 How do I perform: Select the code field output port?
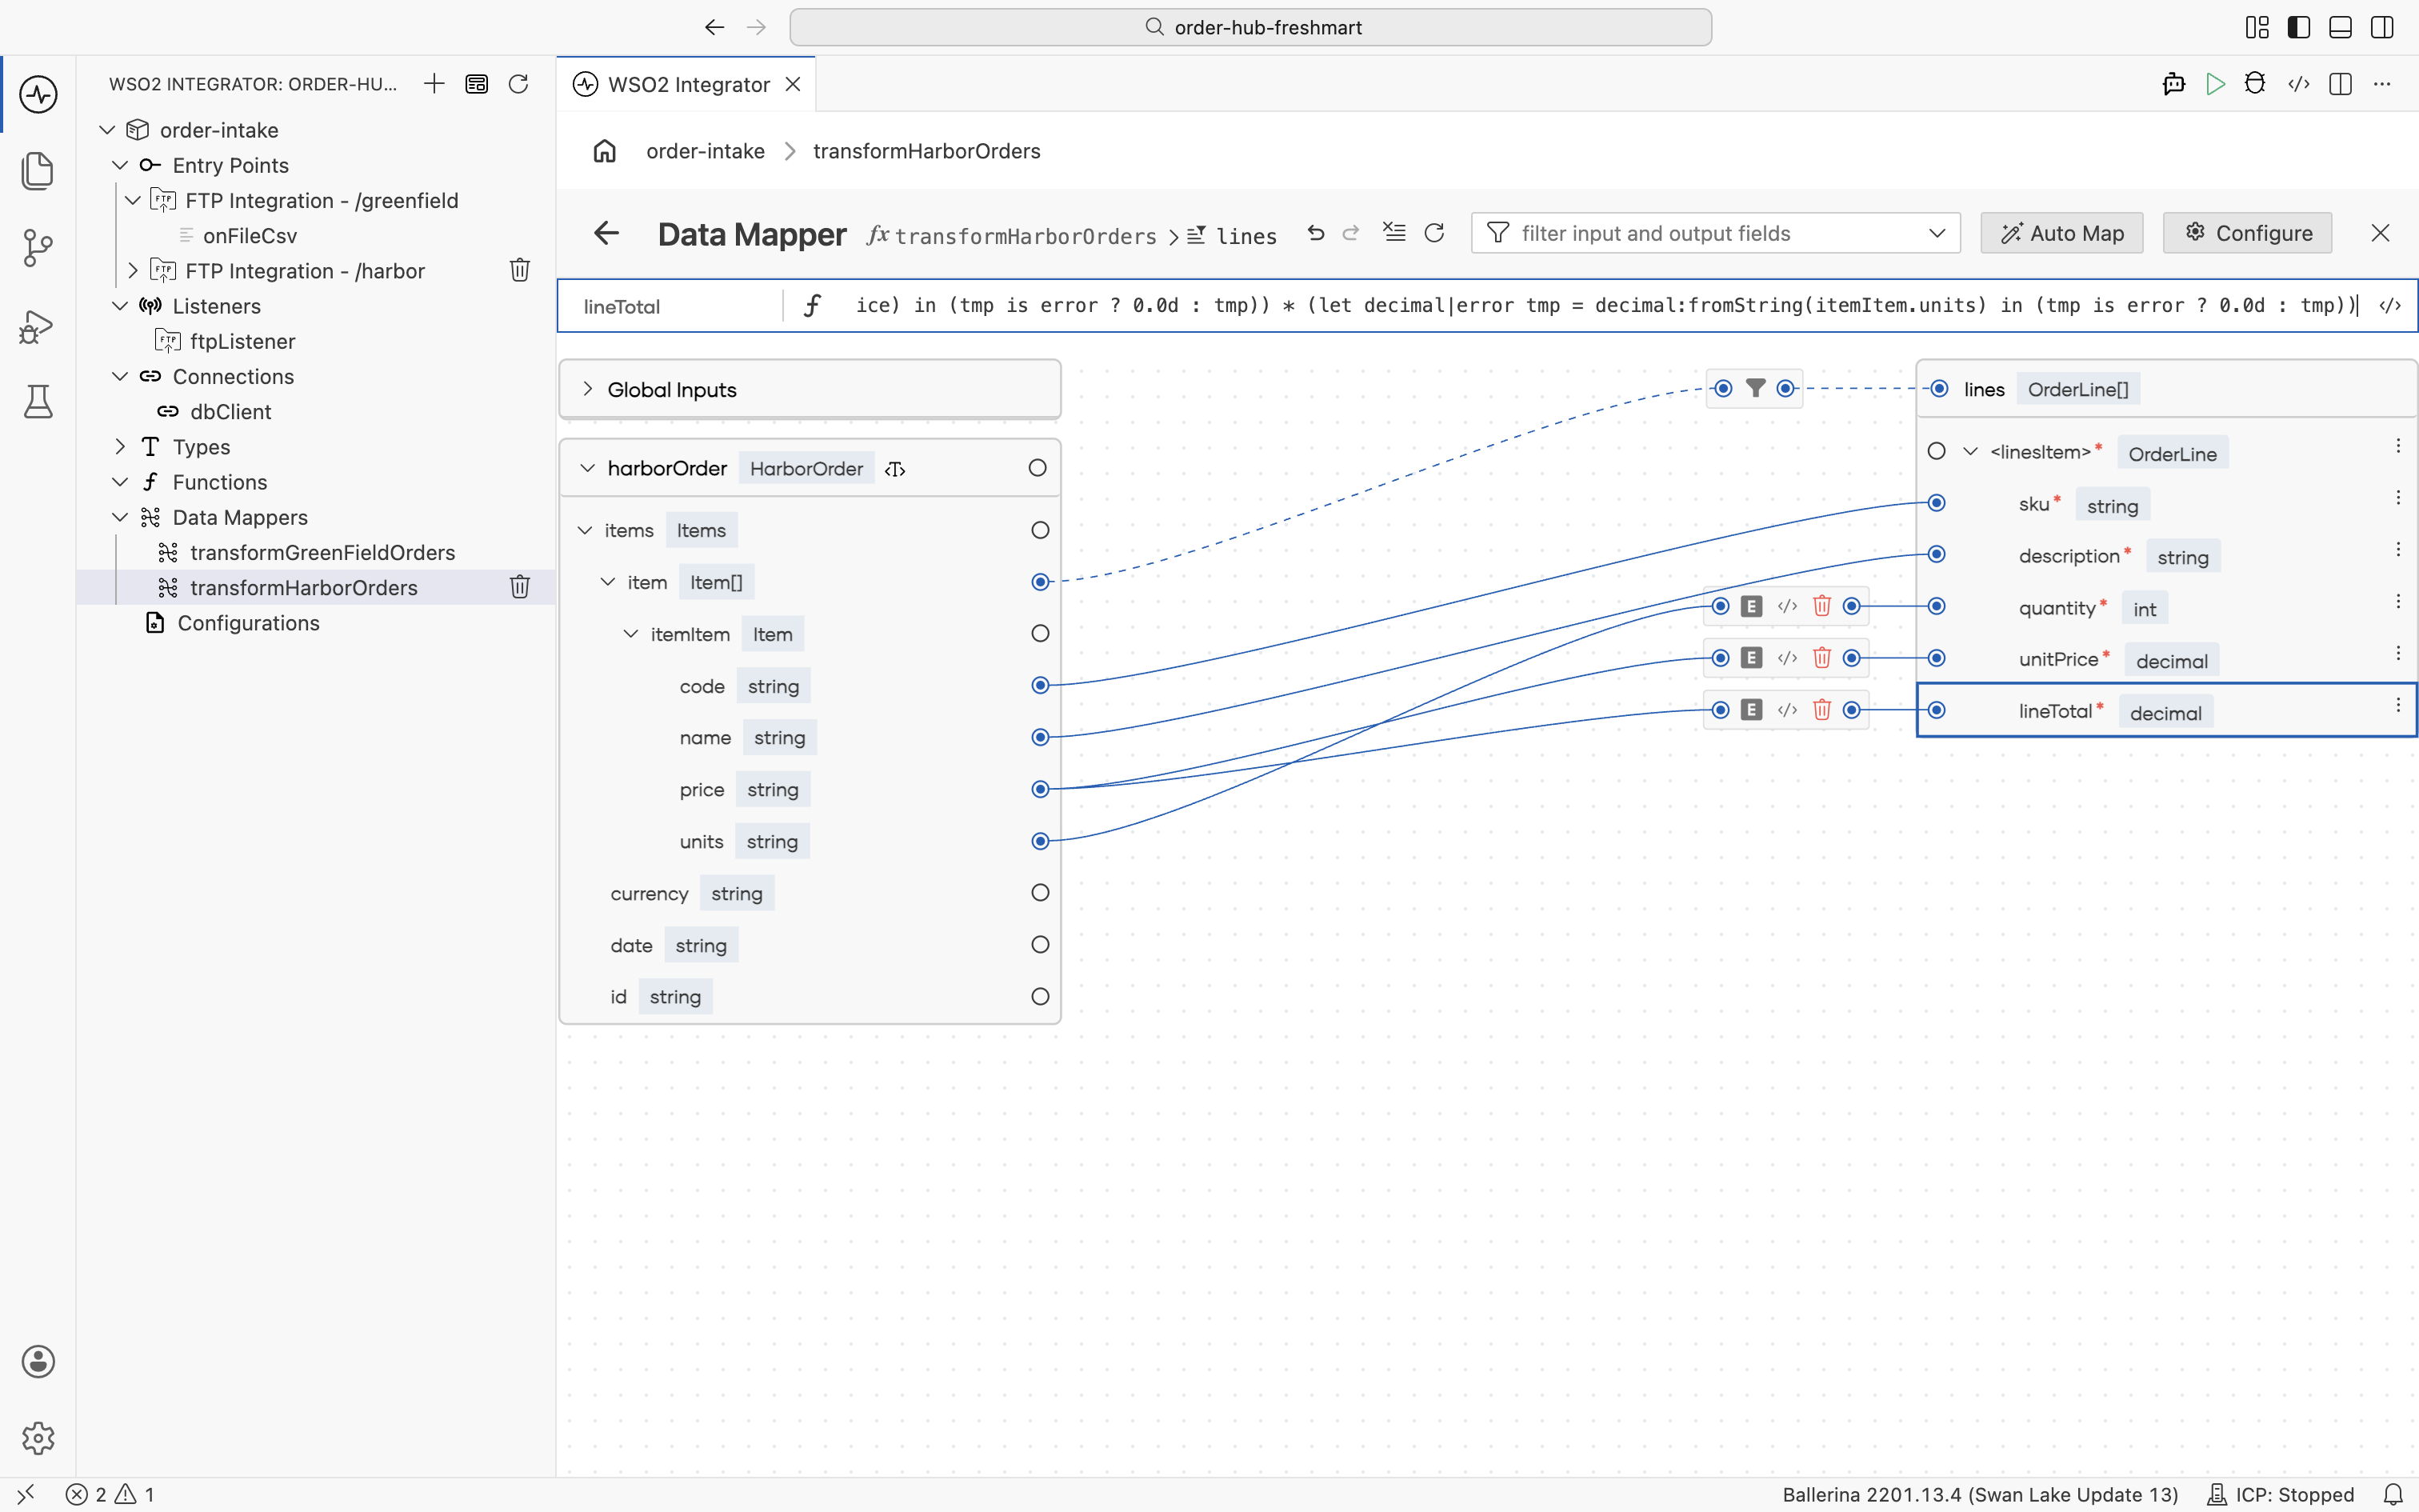click(x=1041, y=685)
